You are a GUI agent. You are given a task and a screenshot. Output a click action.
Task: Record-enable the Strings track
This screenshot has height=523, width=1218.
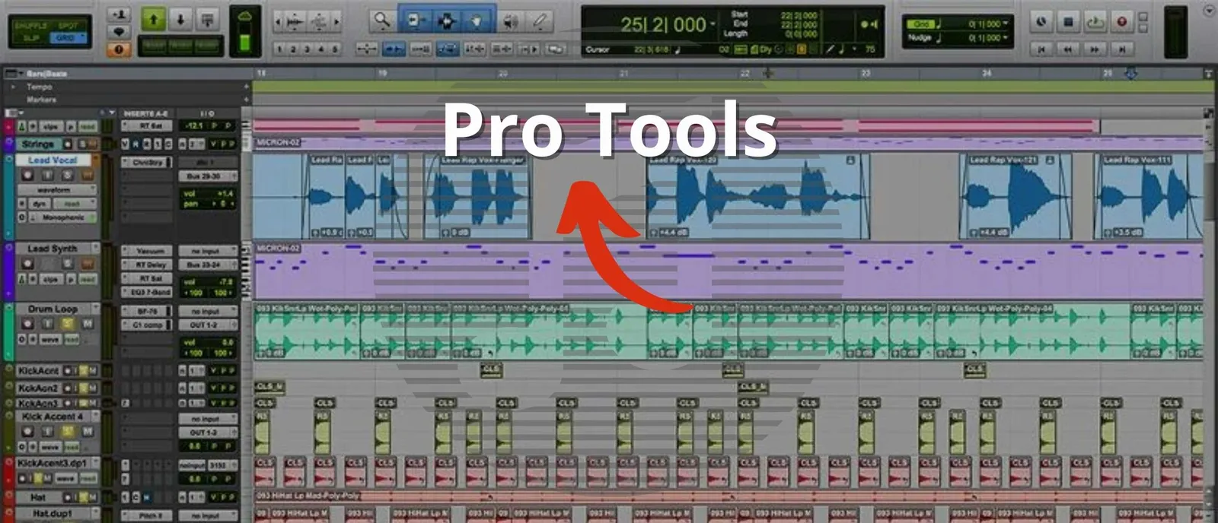tap(68, 144)
